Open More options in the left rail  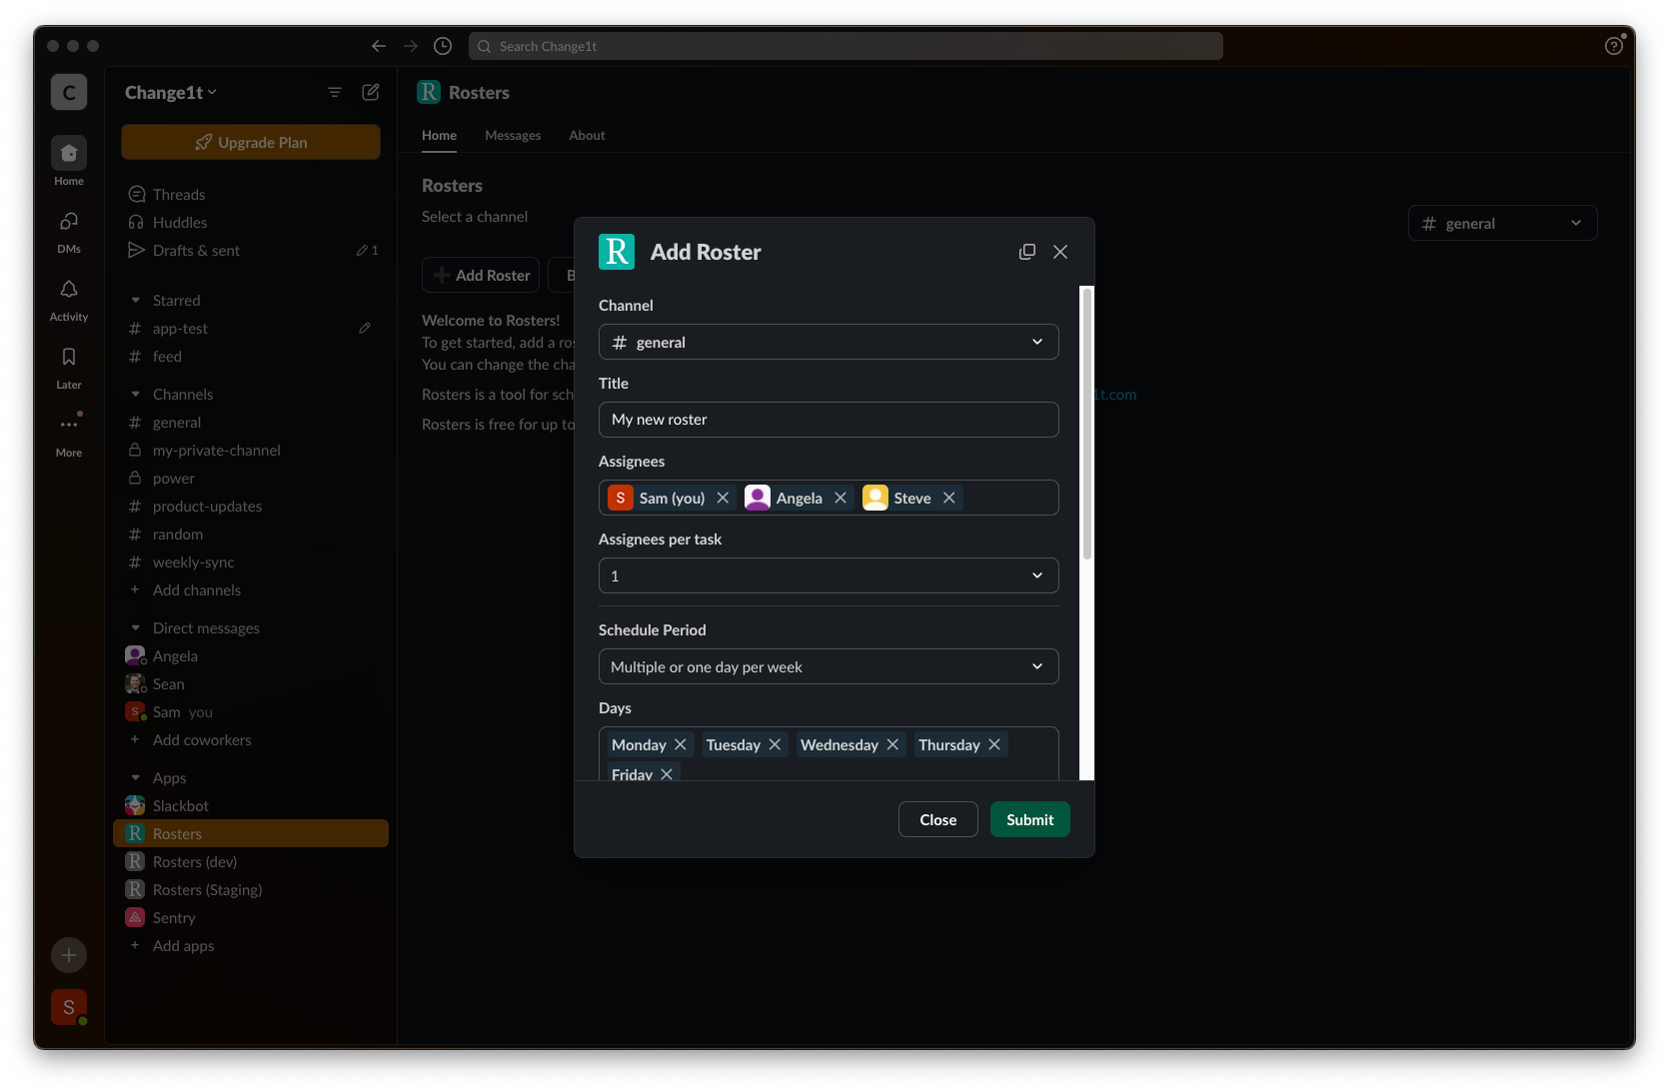69,435
